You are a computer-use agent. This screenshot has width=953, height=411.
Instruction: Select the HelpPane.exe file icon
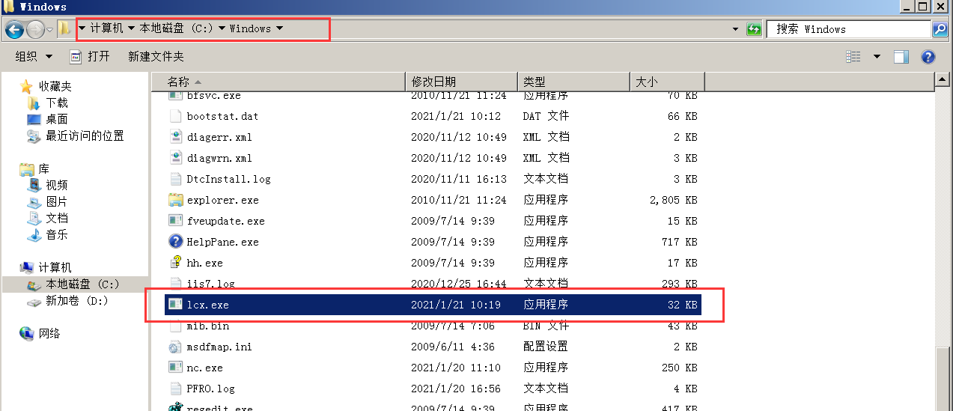coord(175,242)
